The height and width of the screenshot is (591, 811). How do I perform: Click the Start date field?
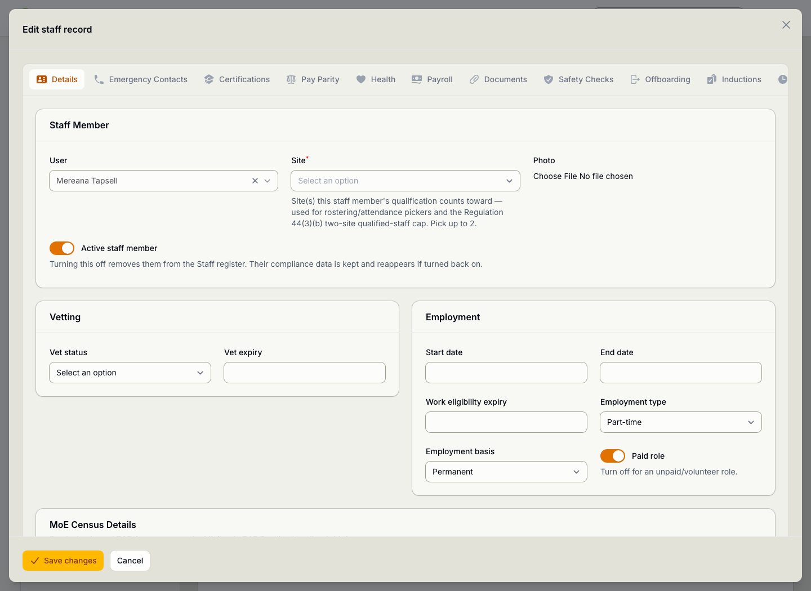point(506,373)
